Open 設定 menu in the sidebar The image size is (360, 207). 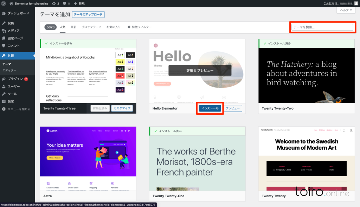(x=11, y=101)
